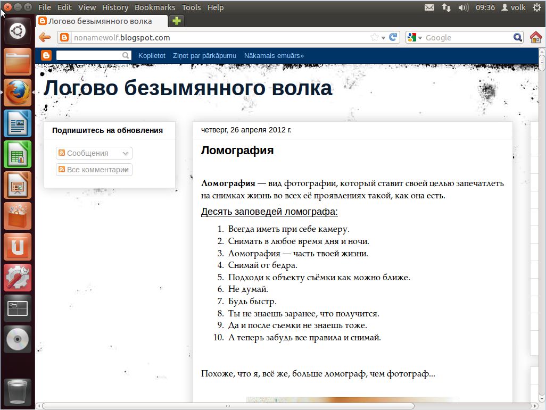
Task: Open the search engine selector dropdown
Action: (x=420, y=38)
